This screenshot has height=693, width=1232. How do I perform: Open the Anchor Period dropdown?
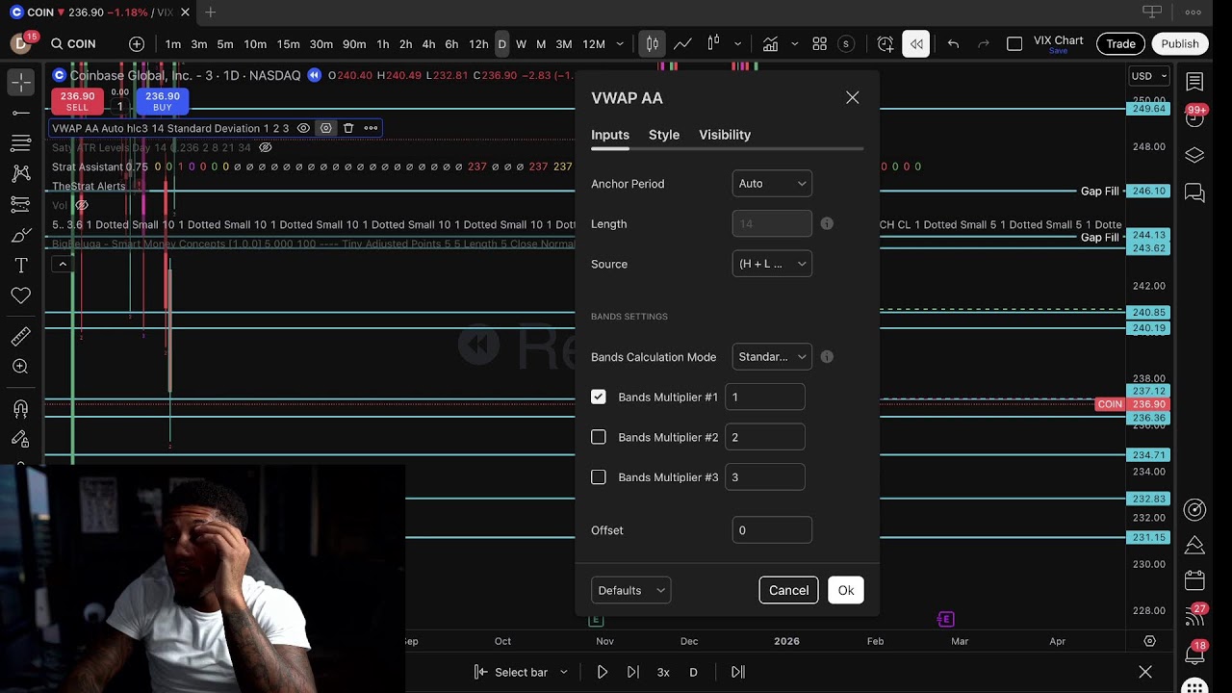tap(772, 184)
